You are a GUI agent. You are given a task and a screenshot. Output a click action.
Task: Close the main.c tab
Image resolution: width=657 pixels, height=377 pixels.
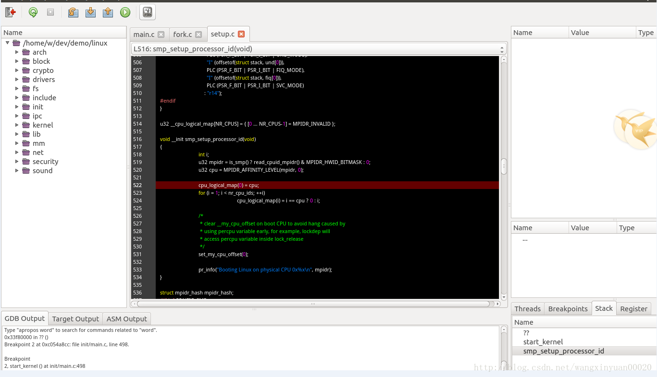coord(161,35)
